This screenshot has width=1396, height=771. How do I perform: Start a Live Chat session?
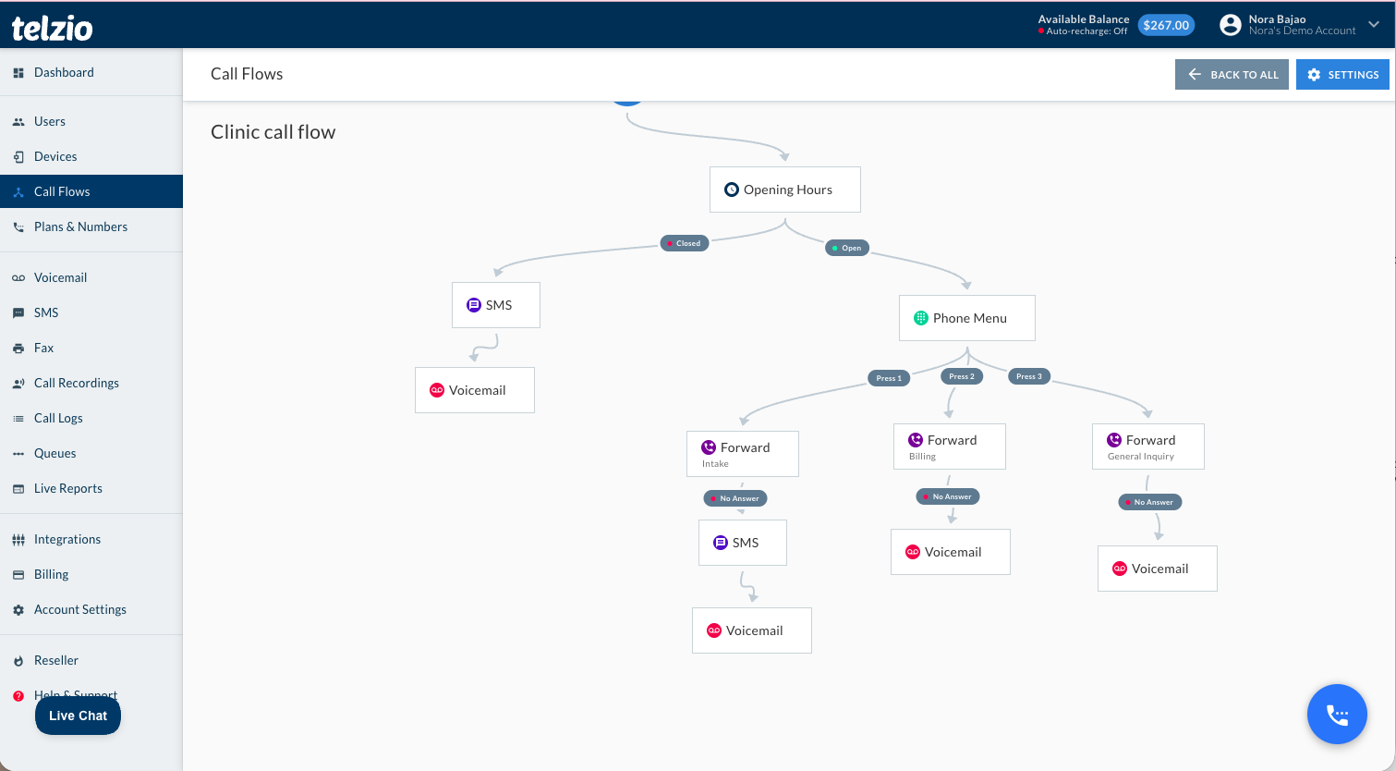pos(78,716)
